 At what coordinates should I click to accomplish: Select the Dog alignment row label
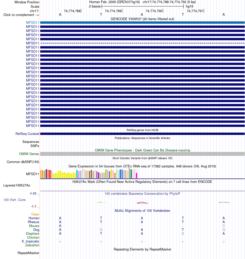click(x=36, y=230)
